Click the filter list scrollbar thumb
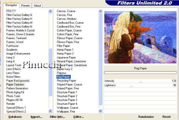 pos(100,59)
